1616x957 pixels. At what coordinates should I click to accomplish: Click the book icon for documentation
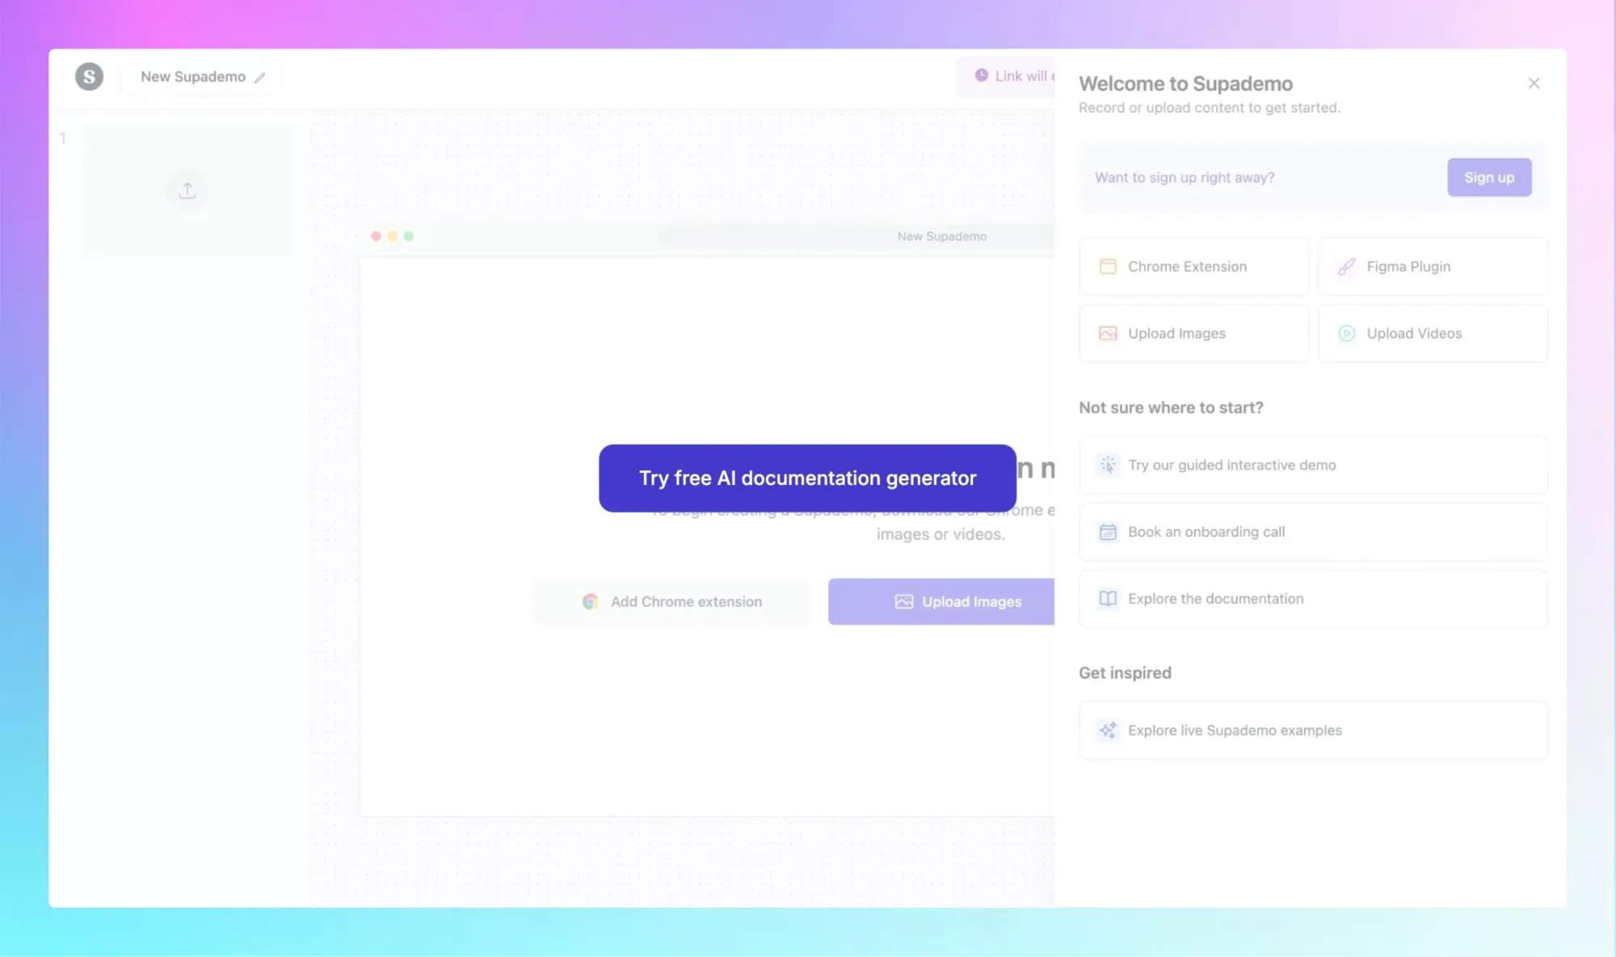click(x=1108, y=599)
